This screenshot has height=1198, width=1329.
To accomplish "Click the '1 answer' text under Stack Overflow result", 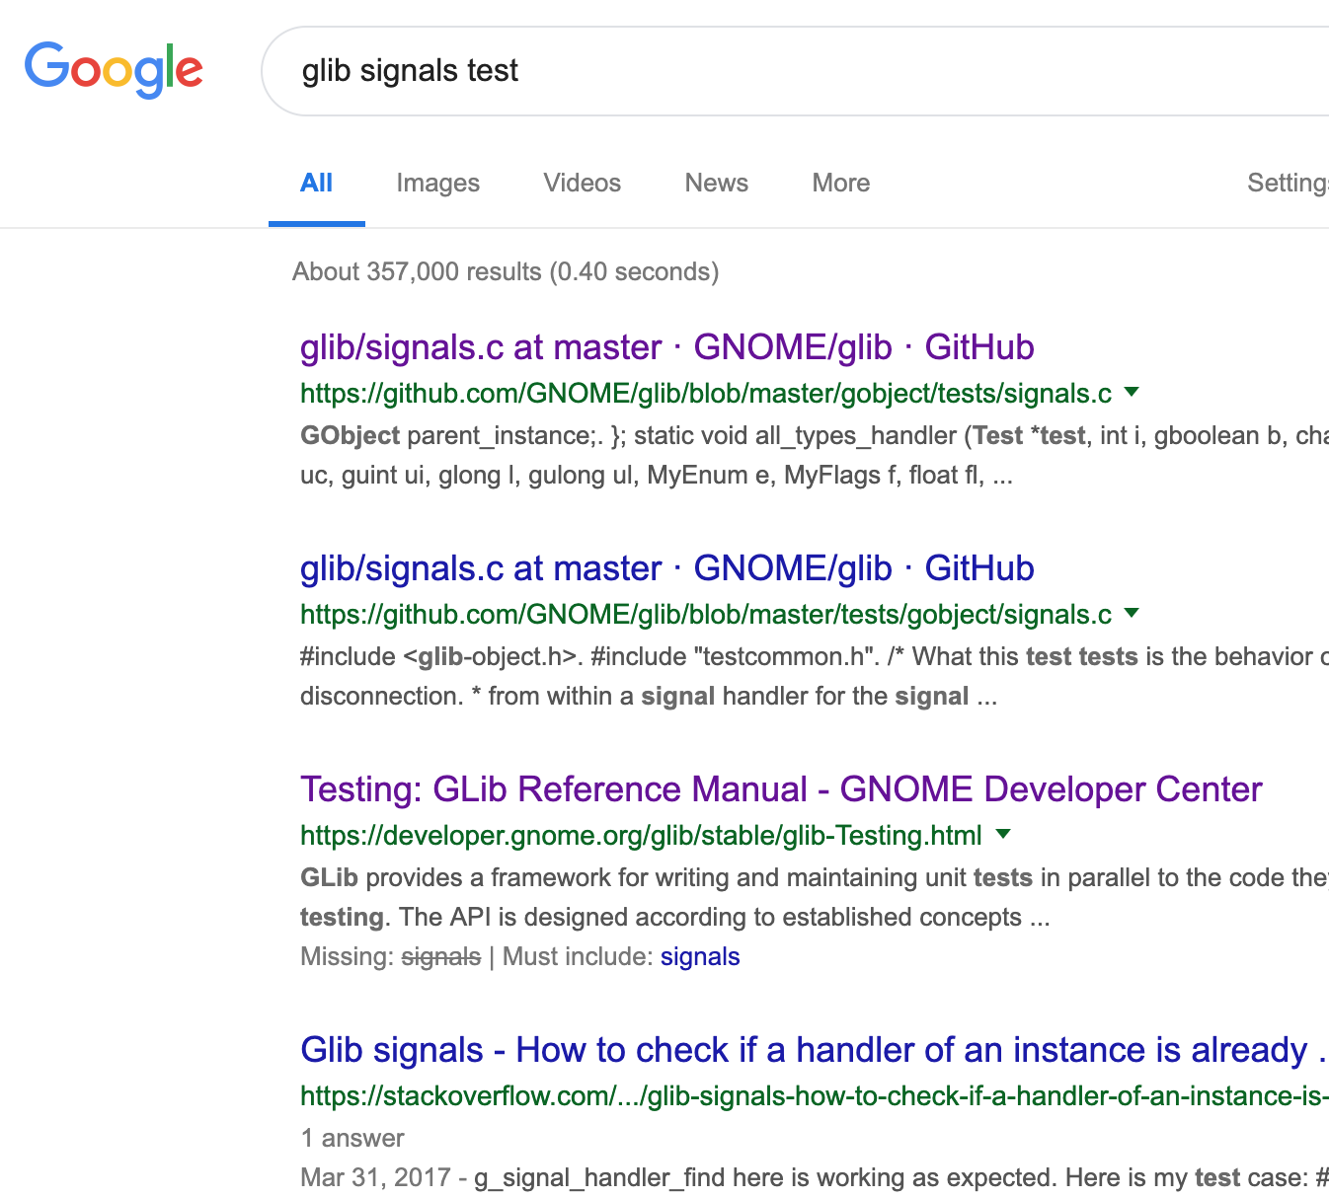I will [x=352, y=1138].
